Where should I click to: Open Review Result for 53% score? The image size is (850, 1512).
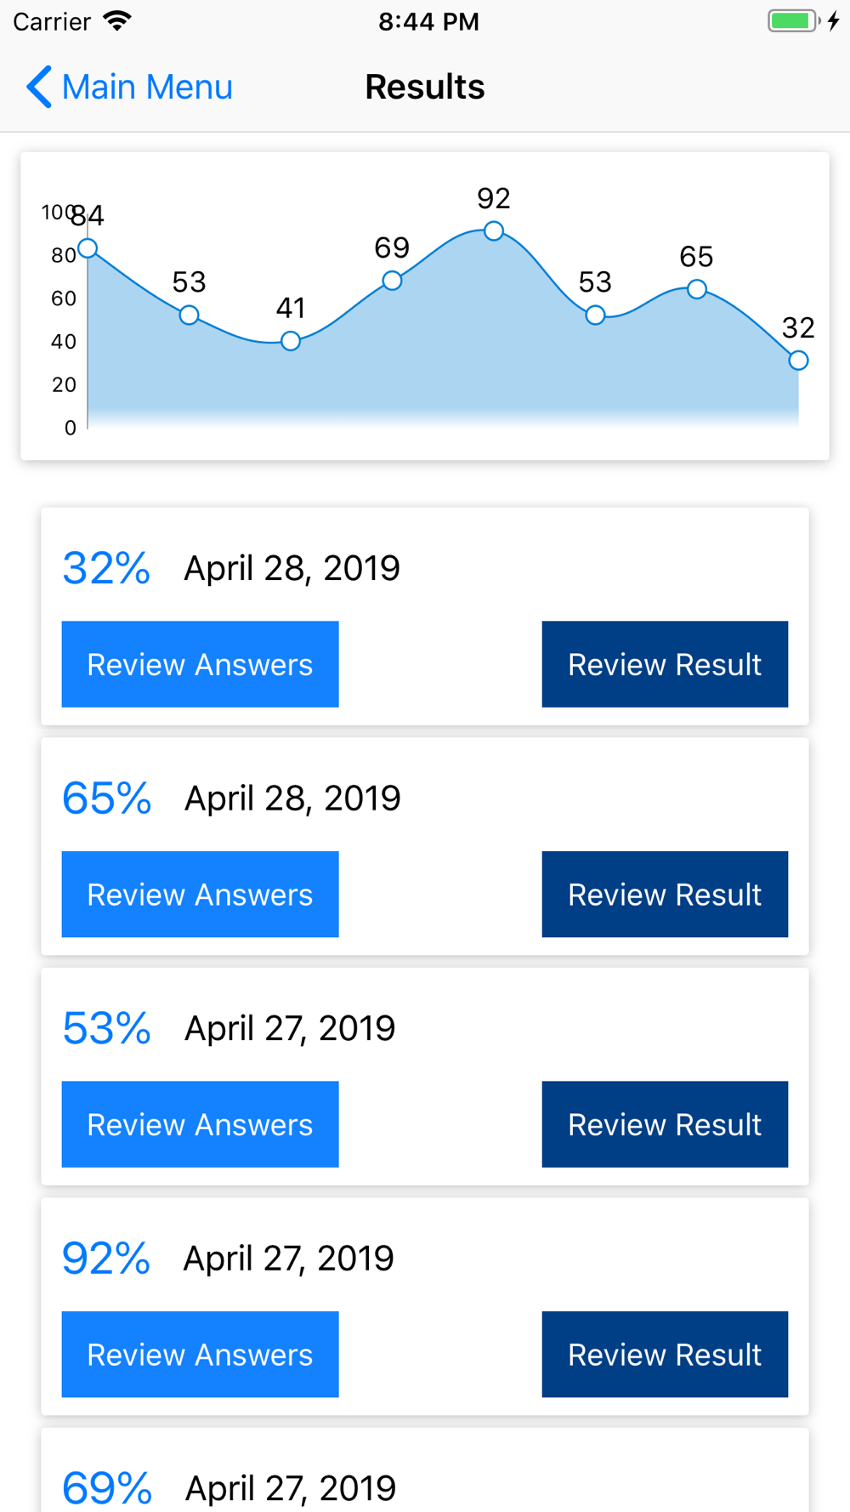click(665, 1124)
